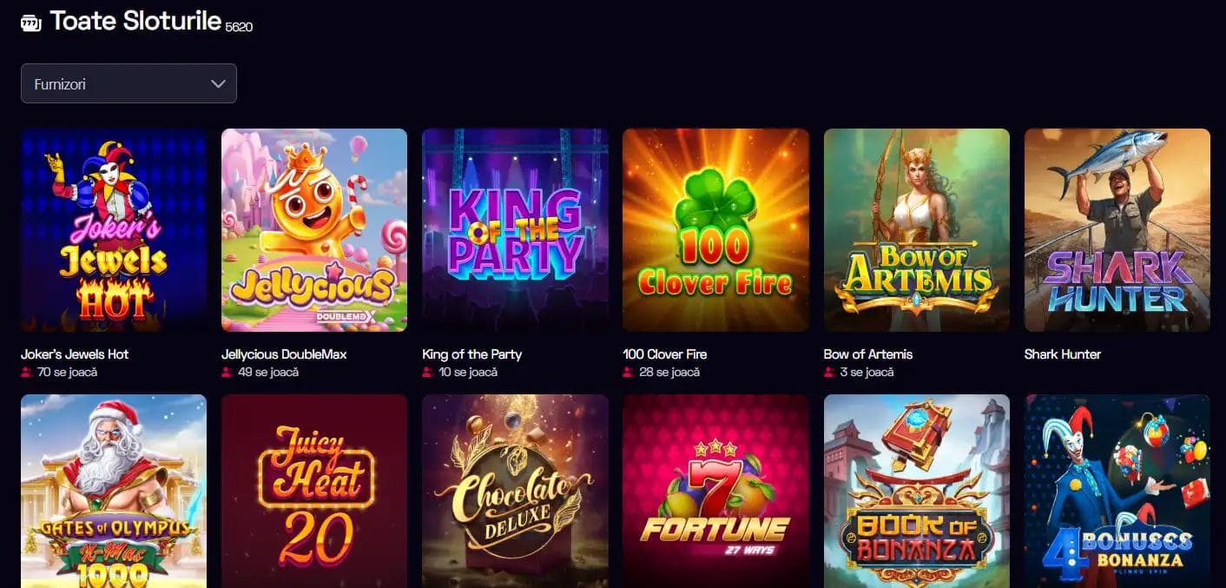Click the Bow of Artemis title text

[x=868, y=354]
